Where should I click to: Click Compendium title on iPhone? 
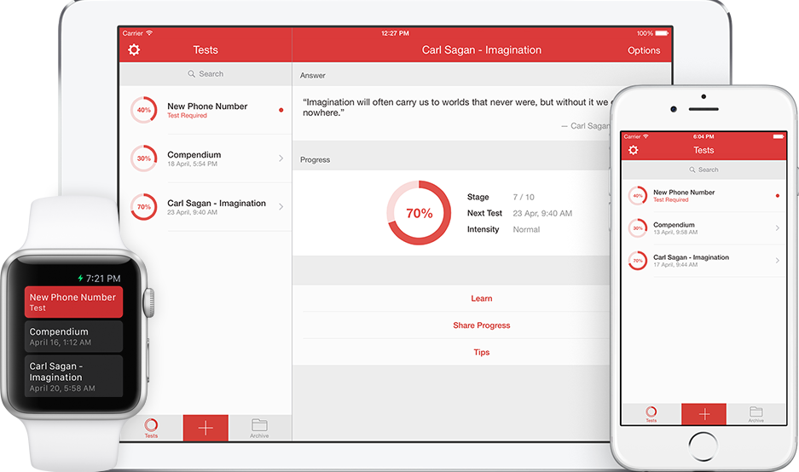[674, 225]
